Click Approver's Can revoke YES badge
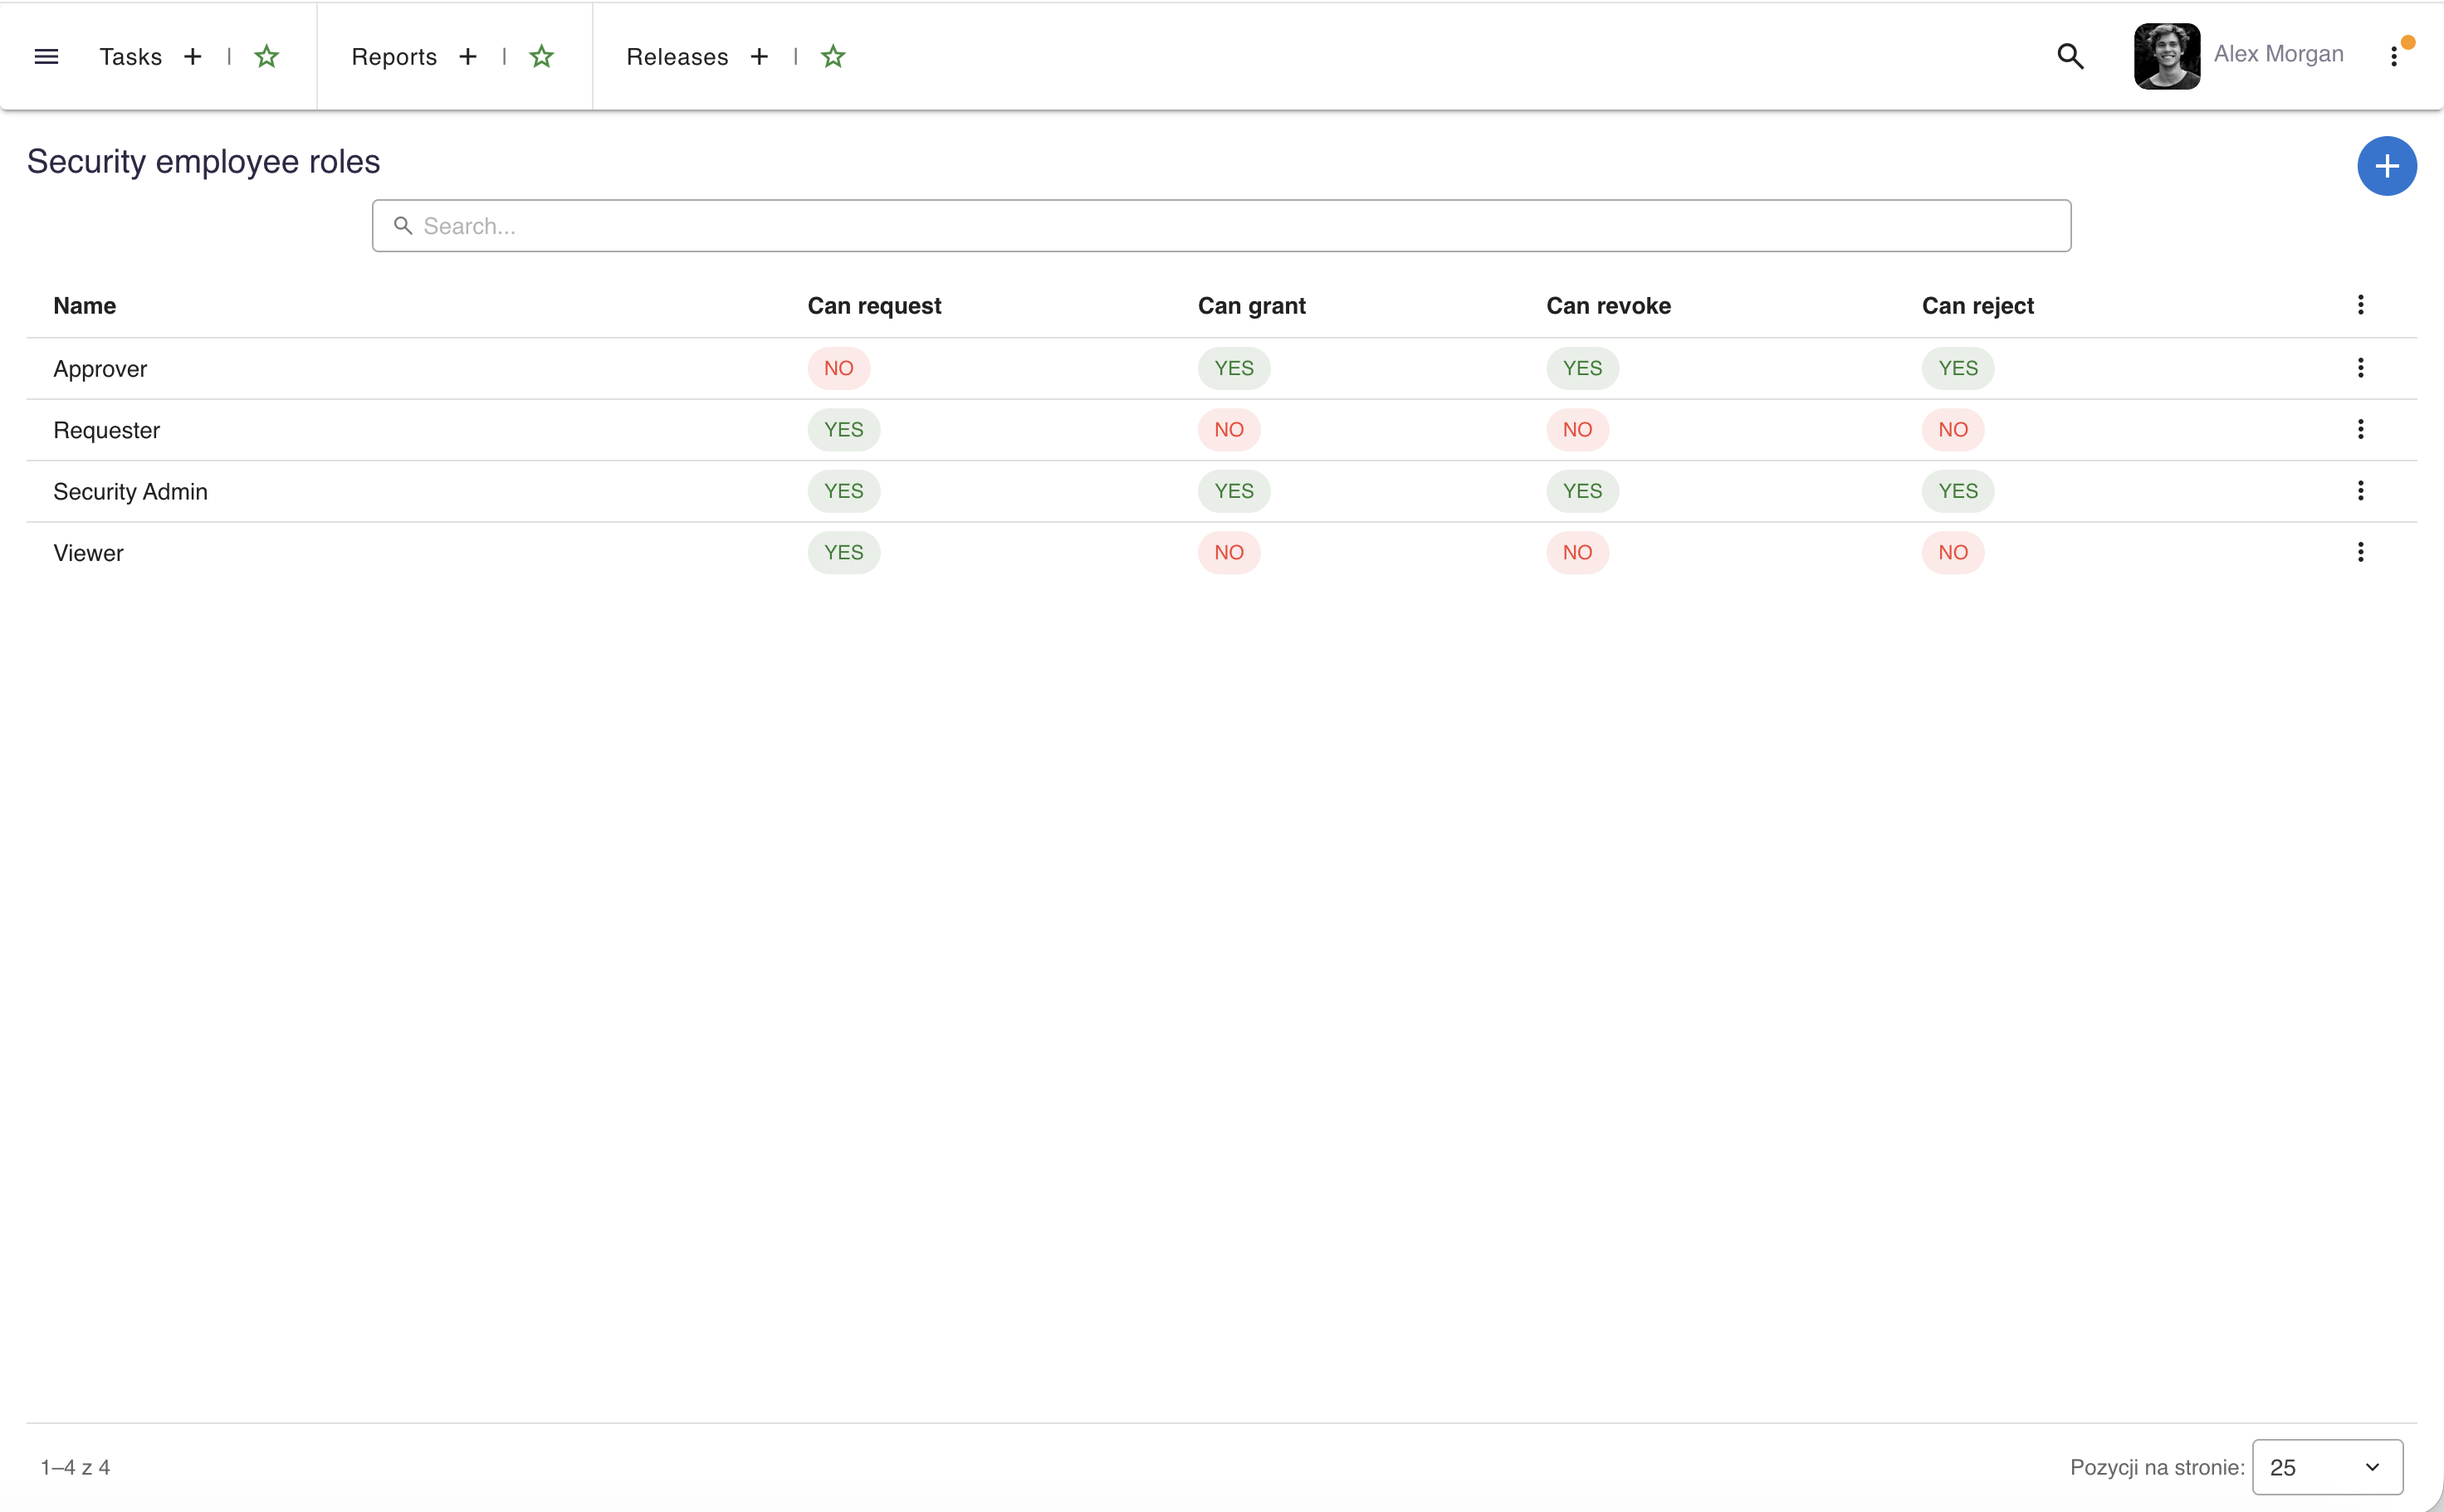Viewport: 2444px width, 1512px height. (x=1581, y=368)
